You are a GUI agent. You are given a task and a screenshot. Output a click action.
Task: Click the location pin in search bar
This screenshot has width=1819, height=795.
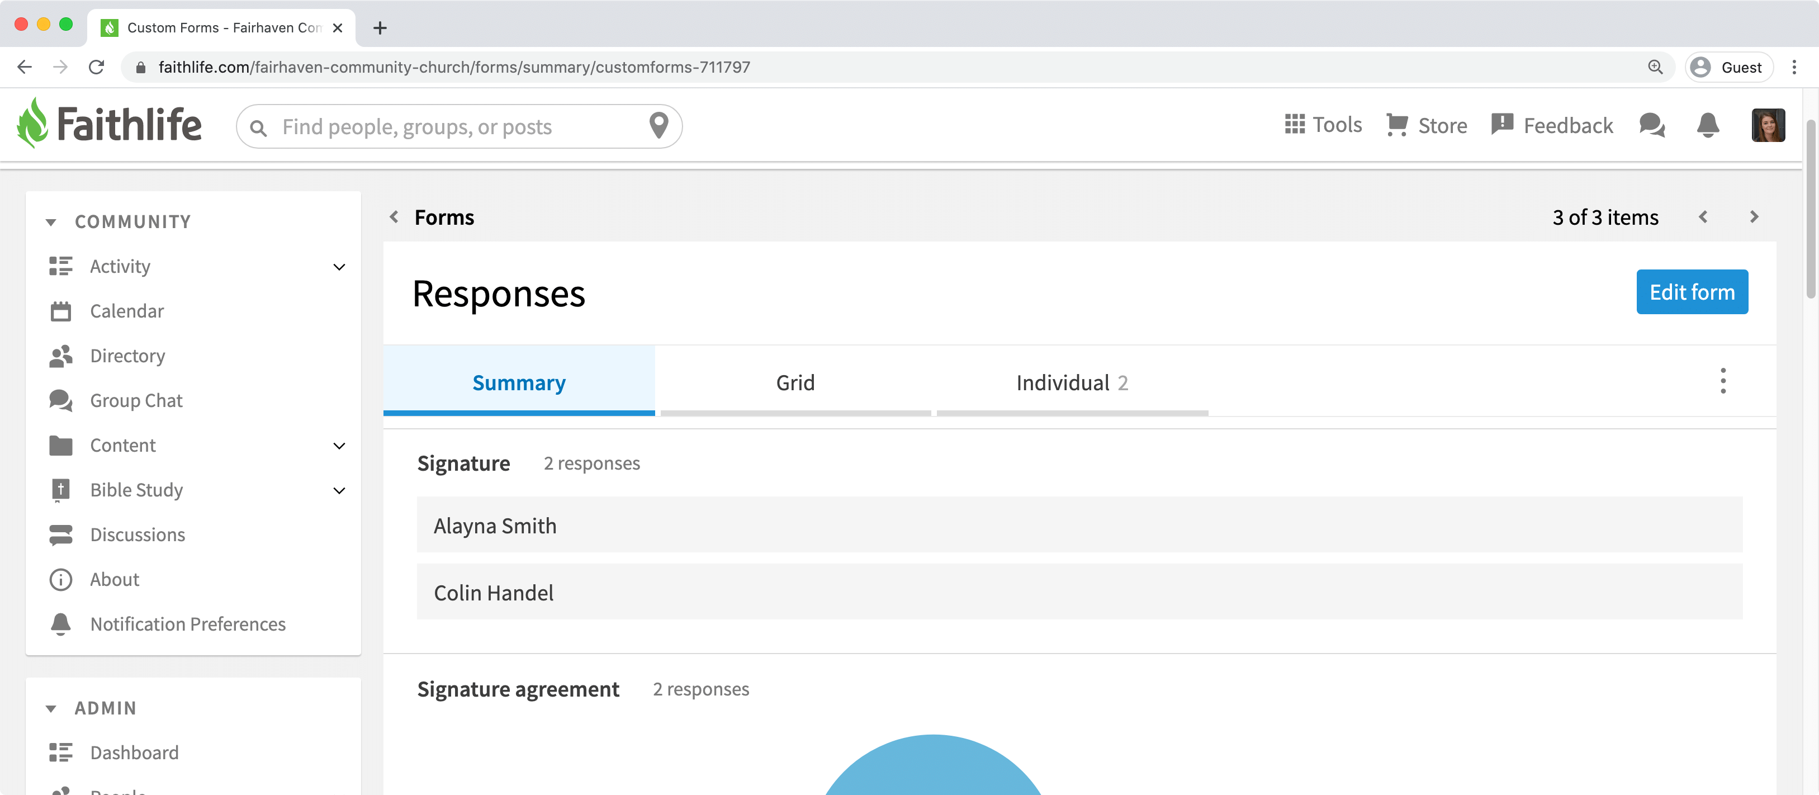click(x=658, y=126)
